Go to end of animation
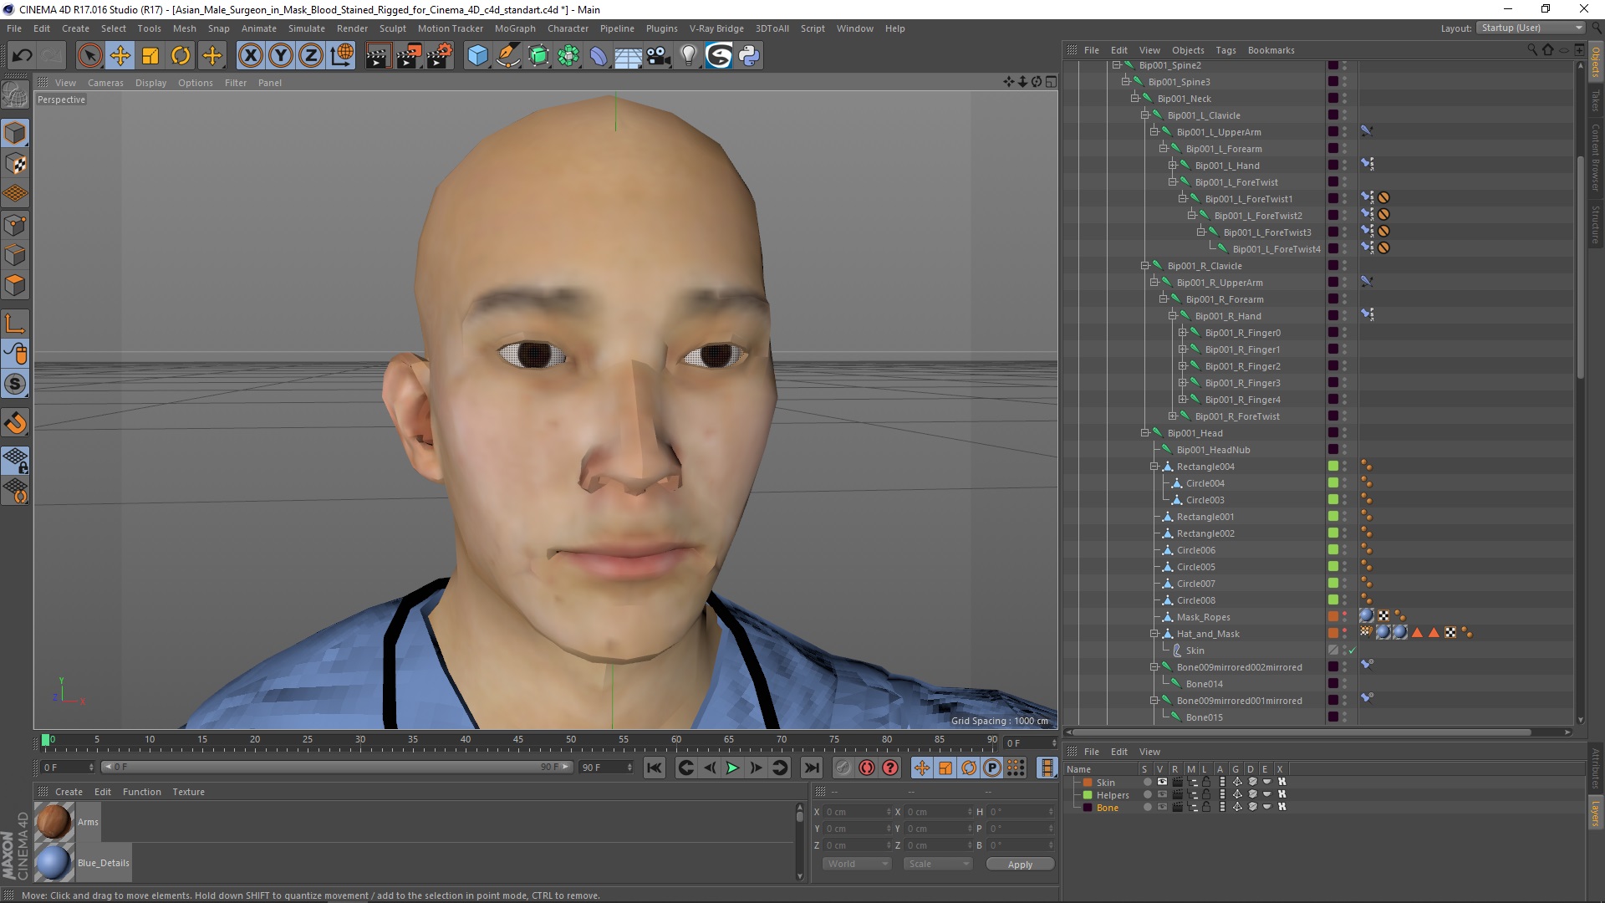 coord(811,768)
